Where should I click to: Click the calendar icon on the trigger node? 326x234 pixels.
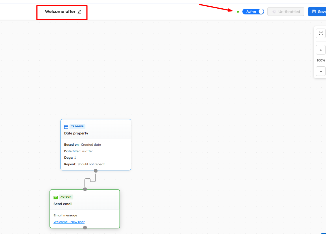coord(66,127)
